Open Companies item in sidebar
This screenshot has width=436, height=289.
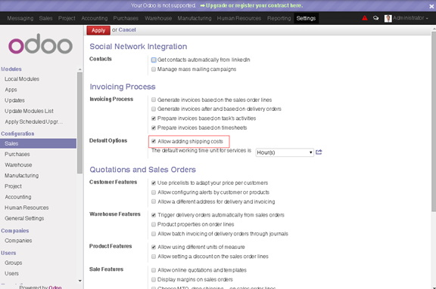coord(18,241)
